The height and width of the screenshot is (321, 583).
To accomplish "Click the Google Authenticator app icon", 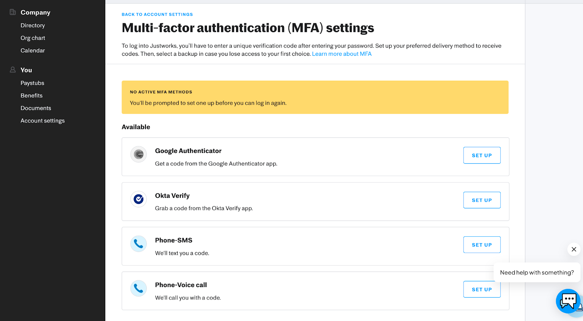I will 138,154.
